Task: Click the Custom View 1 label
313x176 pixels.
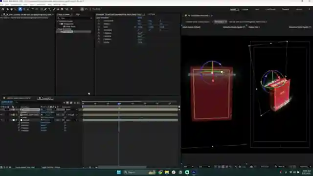Action: point(254,27)
